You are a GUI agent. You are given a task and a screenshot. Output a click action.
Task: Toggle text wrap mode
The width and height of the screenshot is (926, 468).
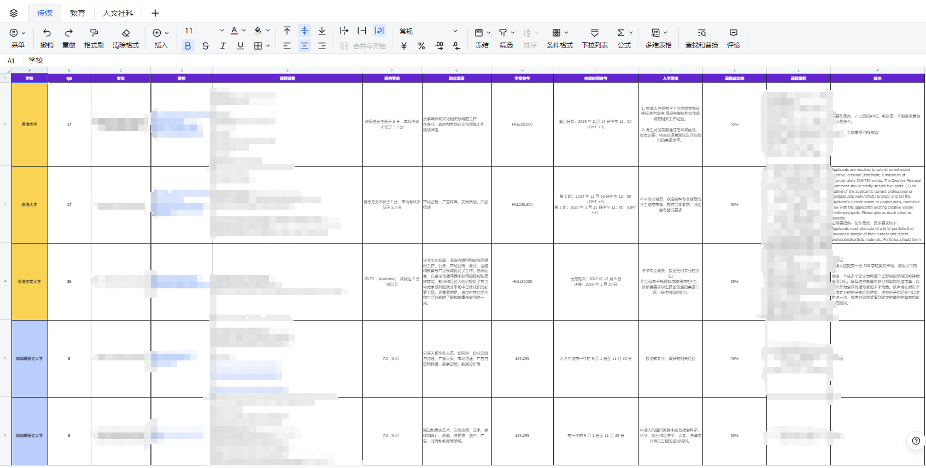pos(379,31)
